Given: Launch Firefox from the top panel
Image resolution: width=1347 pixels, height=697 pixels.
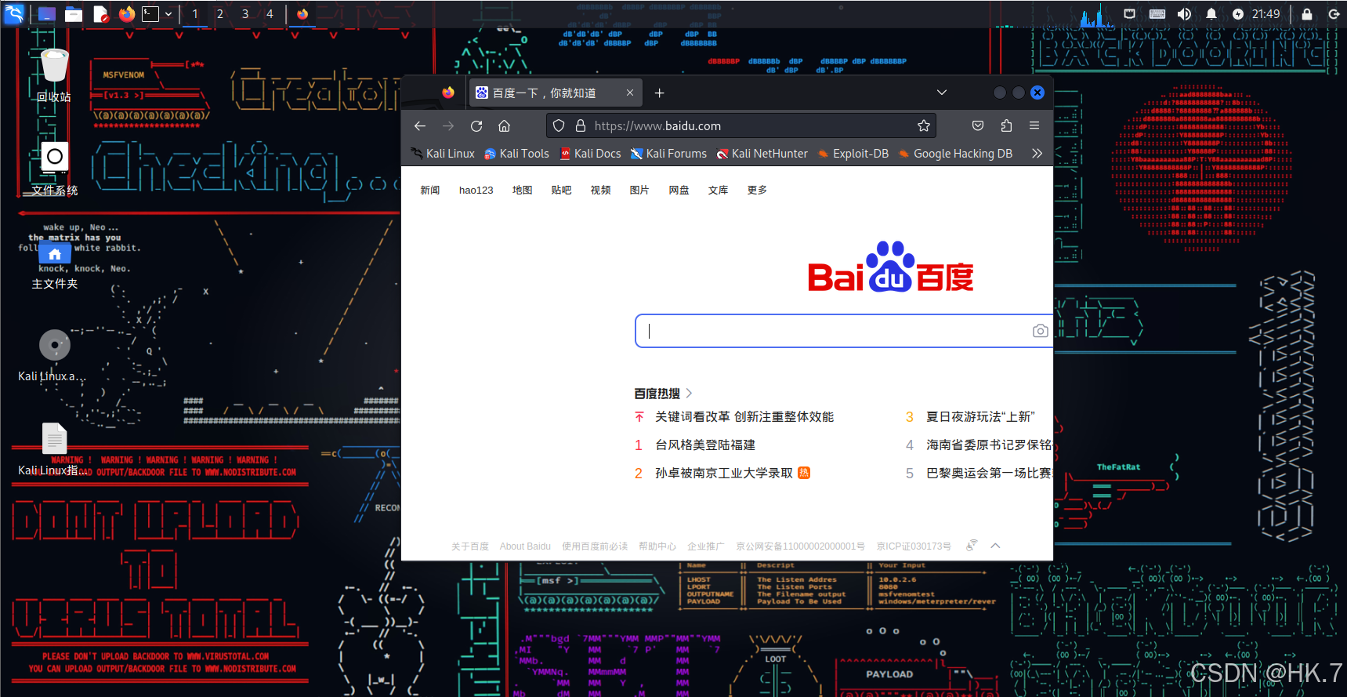Looking at the screenshot, I should pos(127,14).
